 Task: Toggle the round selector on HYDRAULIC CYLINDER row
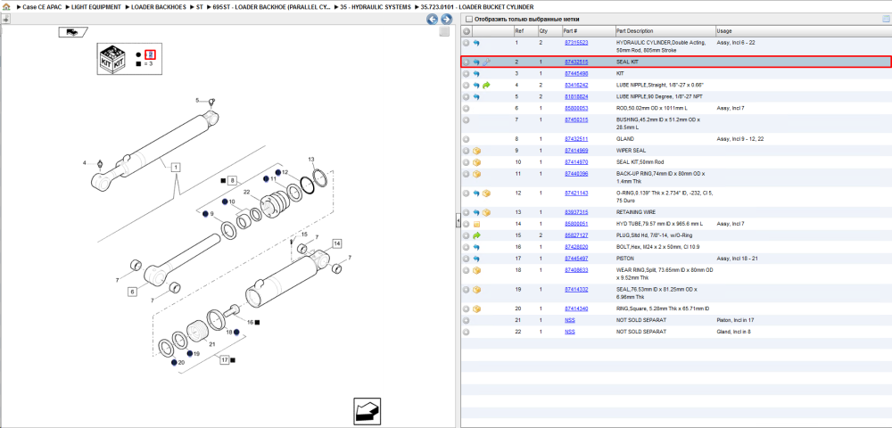(x=466, y=43)
